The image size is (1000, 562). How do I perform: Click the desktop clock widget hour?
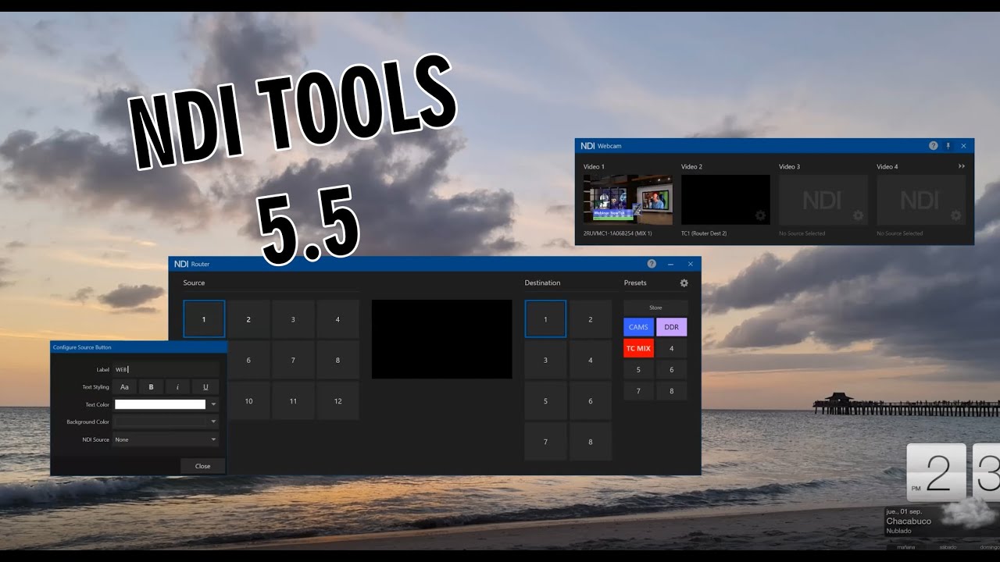coord(938,472)
